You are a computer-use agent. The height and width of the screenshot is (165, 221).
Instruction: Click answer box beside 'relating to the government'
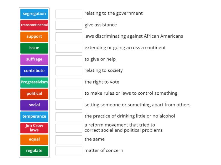click(69, 14)
